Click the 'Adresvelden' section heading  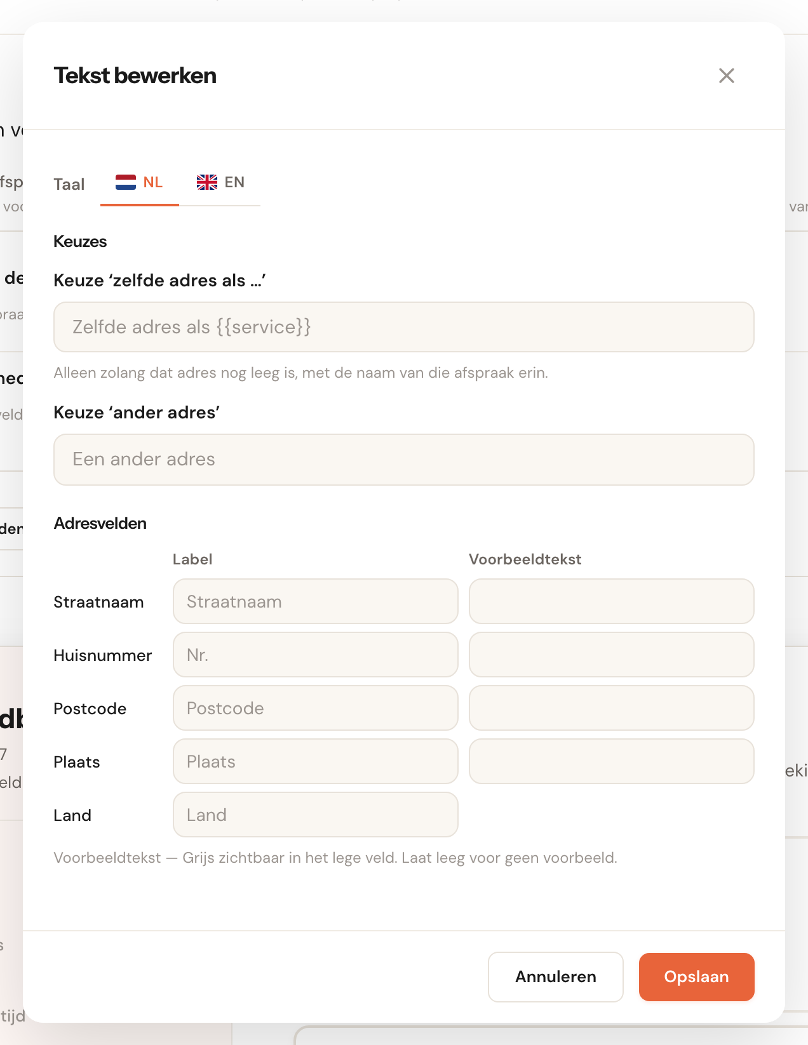100,523
